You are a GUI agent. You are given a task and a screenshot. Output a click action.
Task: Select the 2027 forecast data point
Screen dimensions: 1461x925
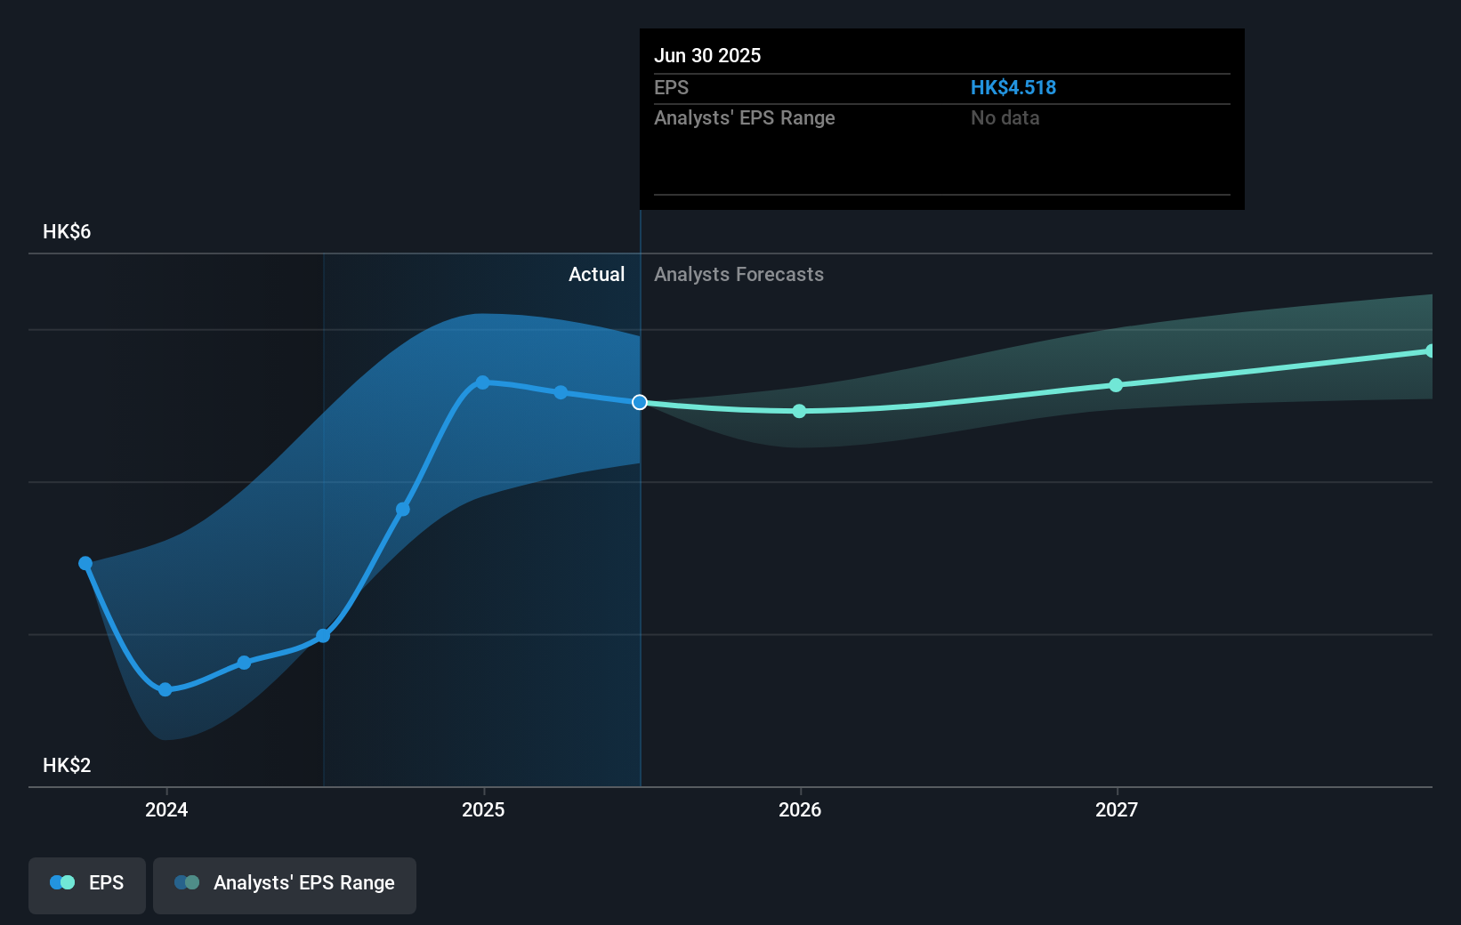[x=1116, y=384]
